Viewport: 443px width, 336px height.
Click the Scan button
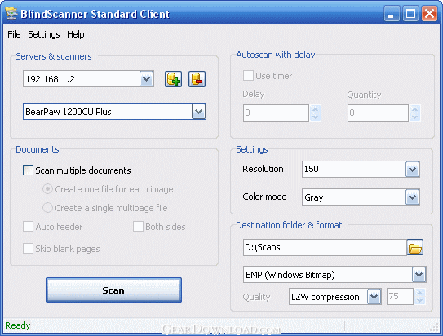click(x=113, y=290)
